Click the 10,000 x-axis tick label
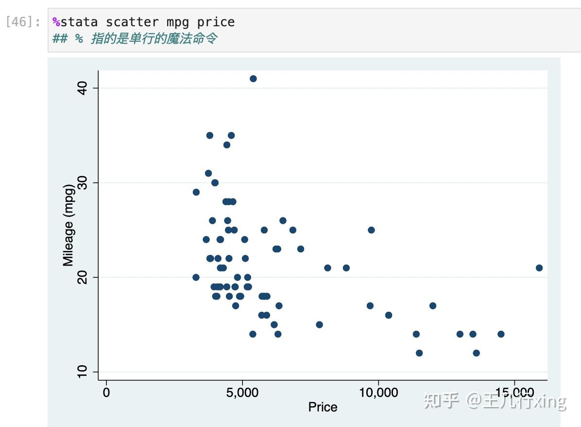 378,392
